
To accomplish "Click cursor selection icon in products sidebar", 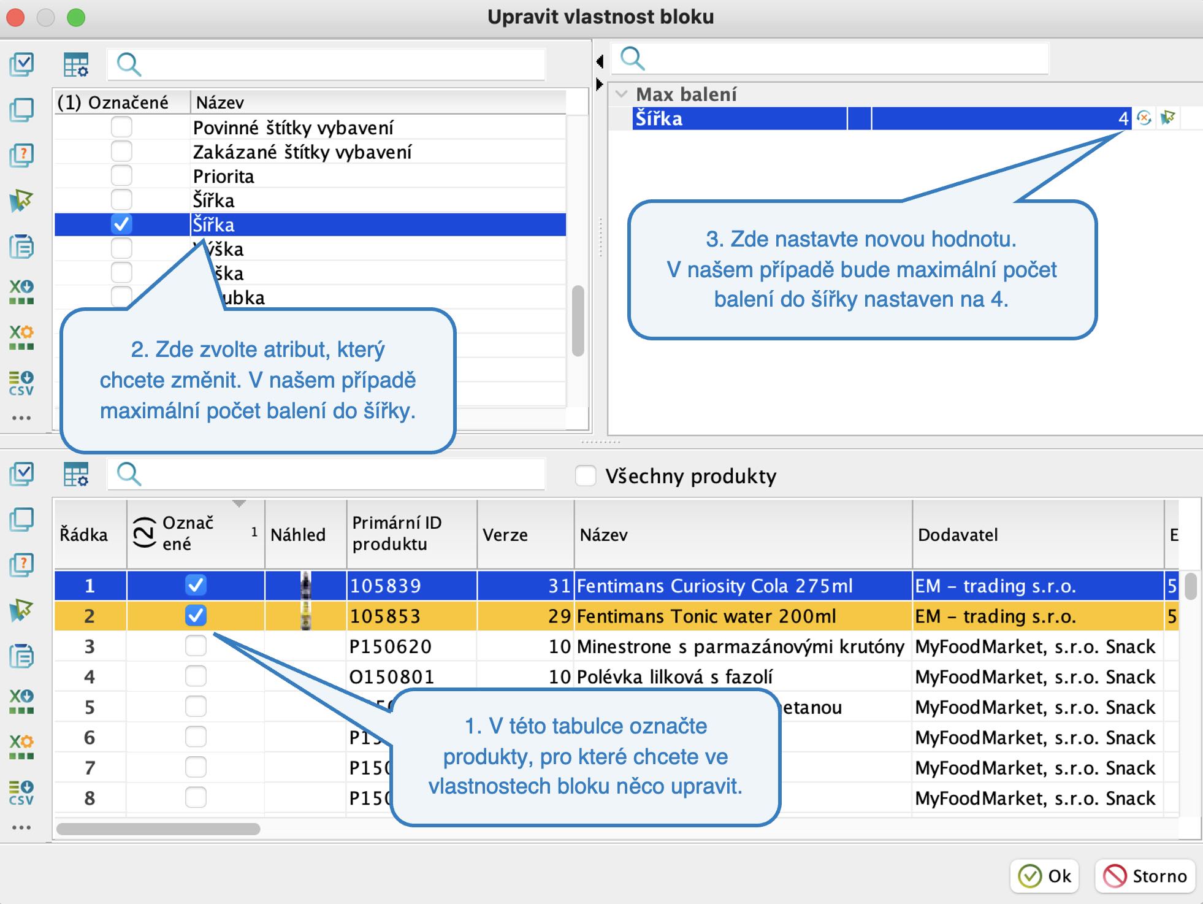I will tap(21, 610).
